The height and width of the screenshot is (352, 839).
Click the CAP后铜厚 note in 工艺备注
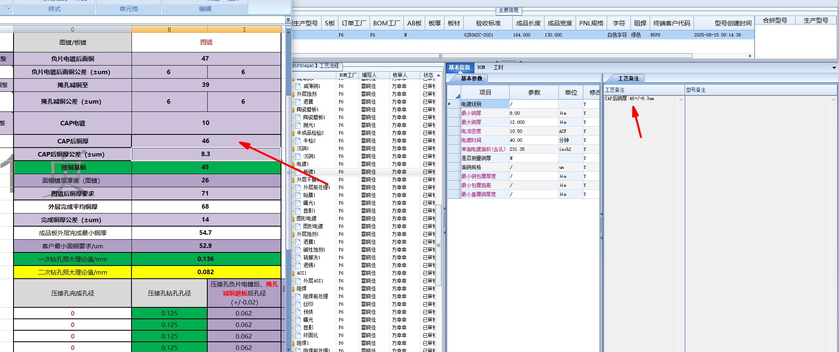629,98
